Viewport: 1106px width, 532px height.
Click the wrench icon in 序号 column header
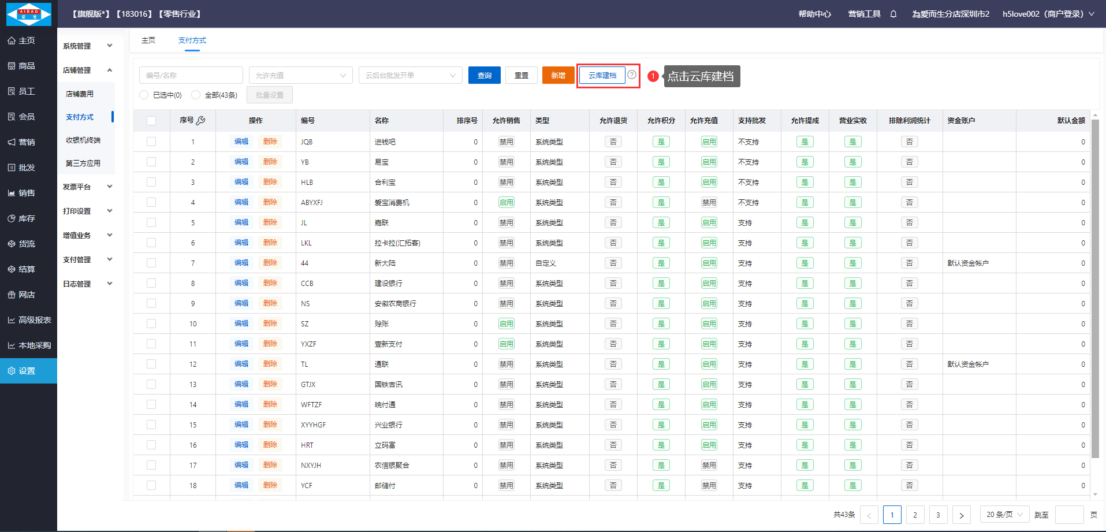tap(200, 120)
